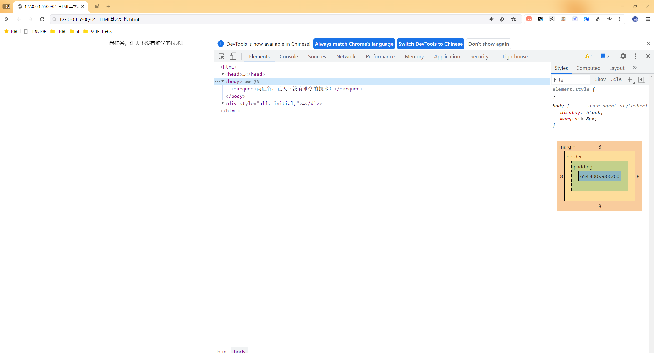654x353 pixels.
Task: Click margin value 8 in box model
Action: click(600, 146)
